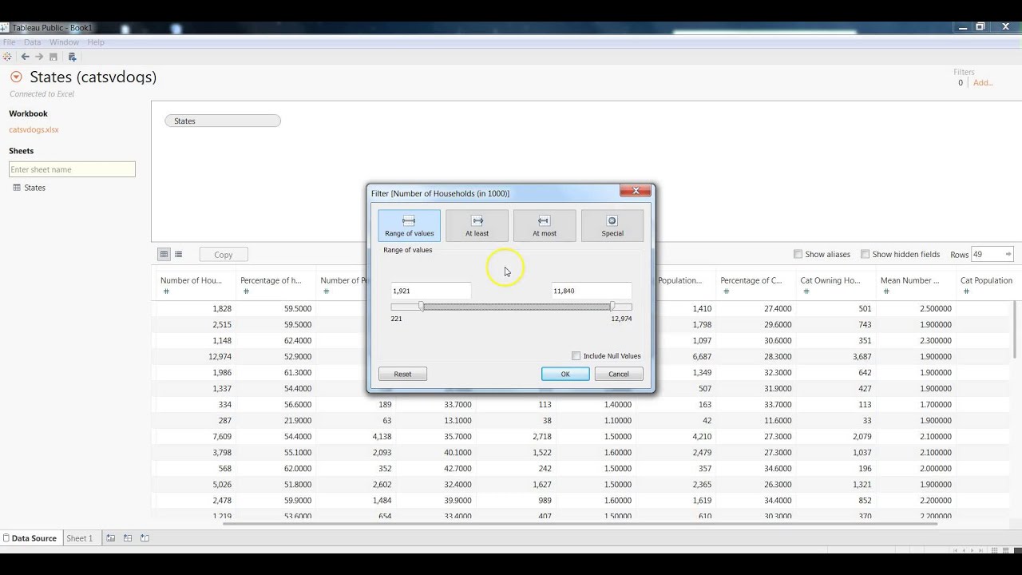Select Range of values filter type
1022x575 pixels.
coord(409,225)
